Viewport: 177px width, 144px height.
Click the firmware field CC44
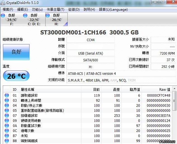point(91,40)
